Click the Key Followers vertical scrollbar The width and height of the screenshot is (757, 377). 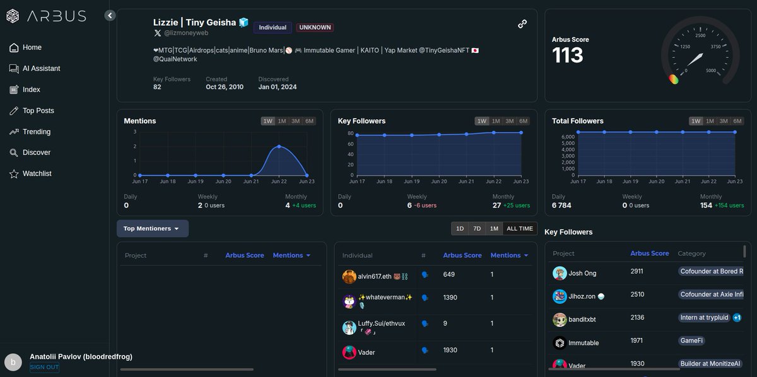(x=744, y=252)
